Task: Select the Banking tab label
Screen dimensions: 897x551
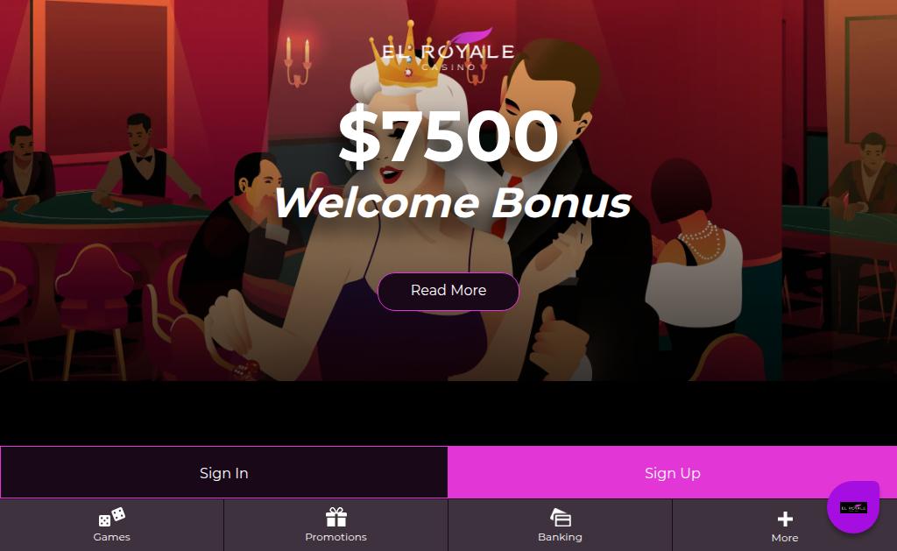Action: click(x=560, y=537)
